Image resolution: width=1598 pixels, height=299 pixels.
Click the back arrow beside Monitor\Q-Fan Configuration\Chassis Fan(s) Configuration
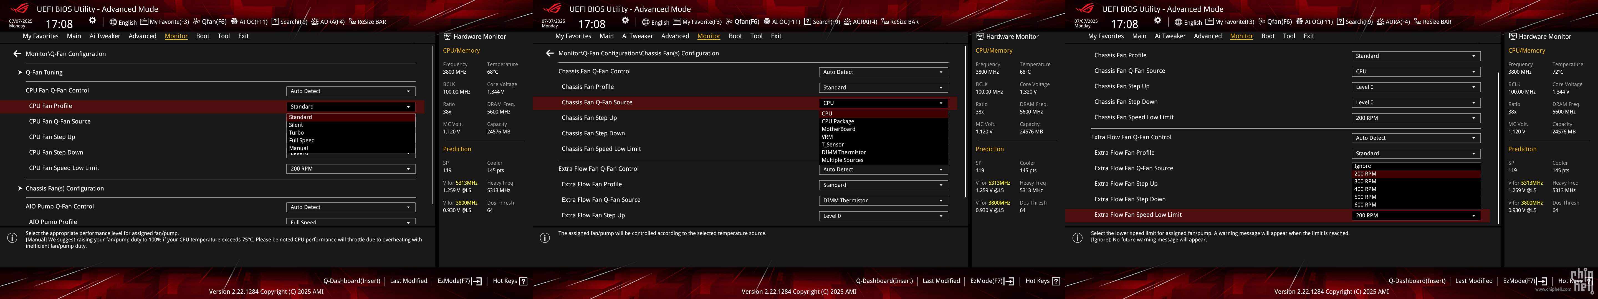(x=550, y=53)
